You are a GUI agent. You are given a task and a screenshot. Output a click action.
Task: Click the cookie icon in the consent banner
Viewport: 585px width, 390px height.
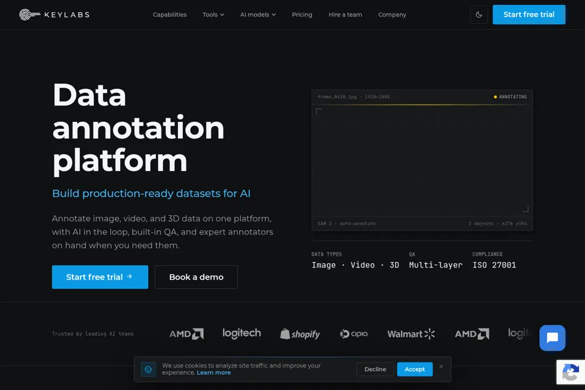[x=148, y=369]
